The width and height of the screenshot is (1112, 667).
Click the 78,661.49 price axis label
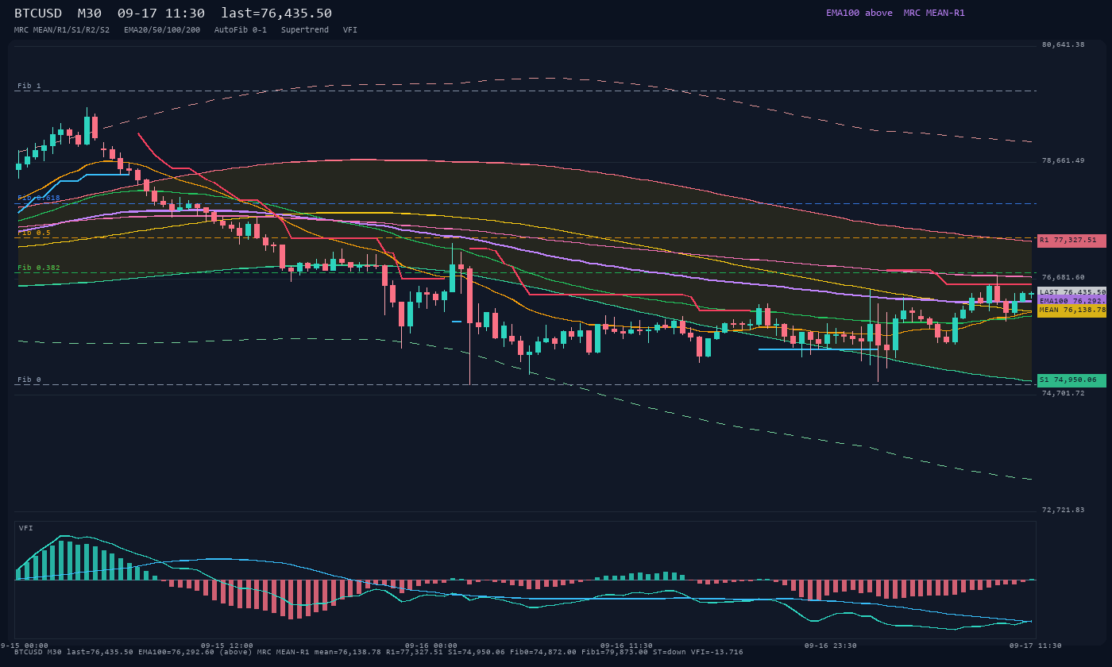(x=1063, y=160)
